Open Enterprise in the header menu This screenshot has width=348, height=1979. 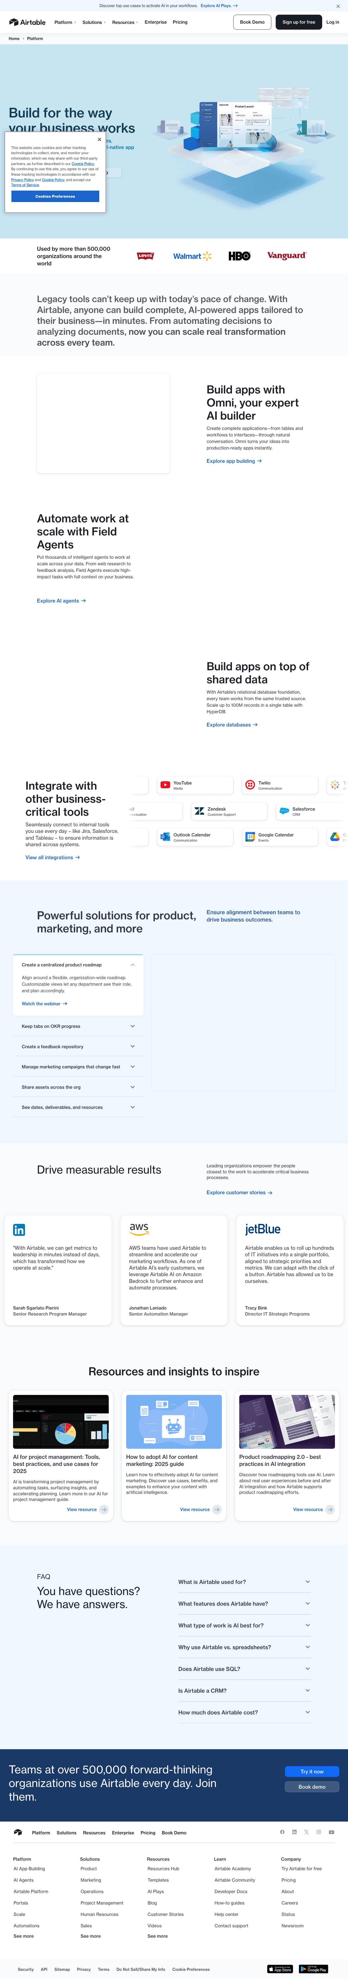coord(155,22)
